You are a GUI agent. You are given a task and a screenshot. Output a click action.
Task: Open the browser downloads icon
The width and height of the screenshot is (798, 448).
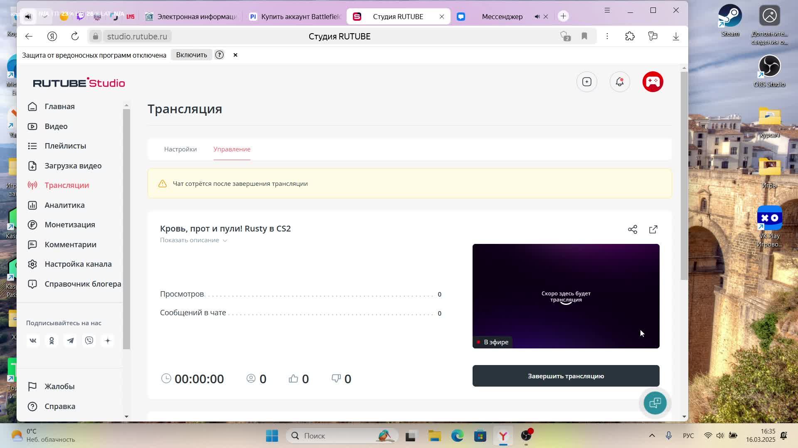point(676,37)
